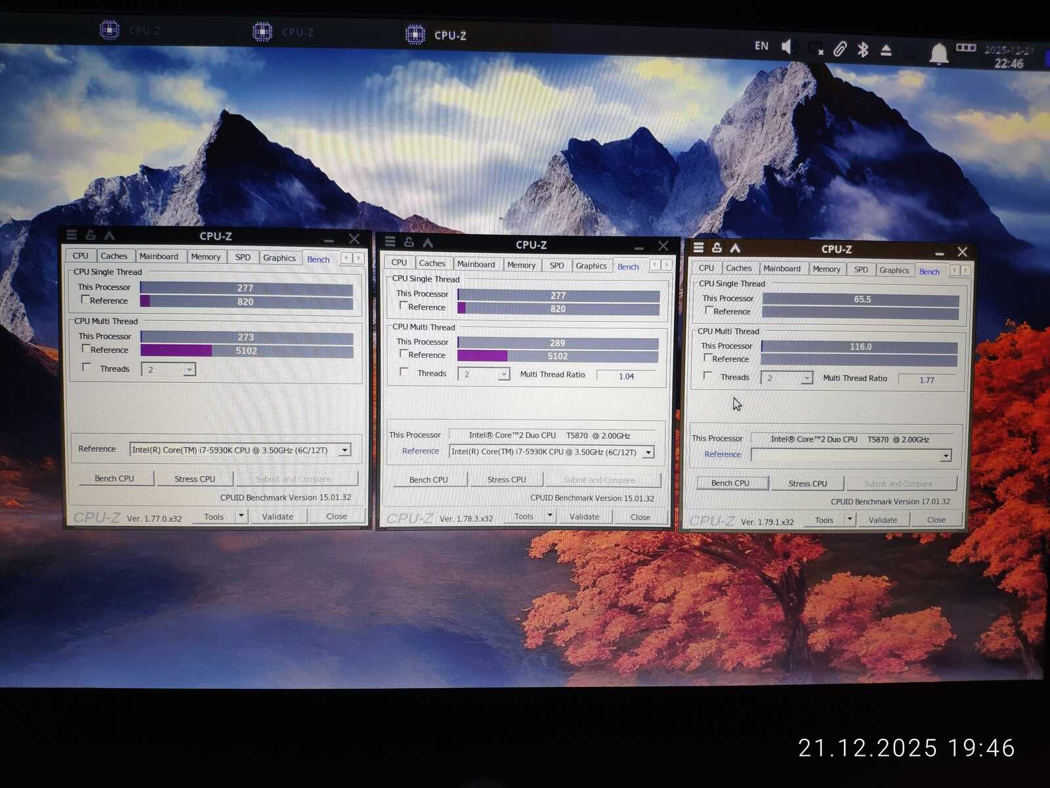Click the 65.5 single thread bar in CPU-Z 1.79
This screenshot has height=788, width=1050.
click(860, 299)
